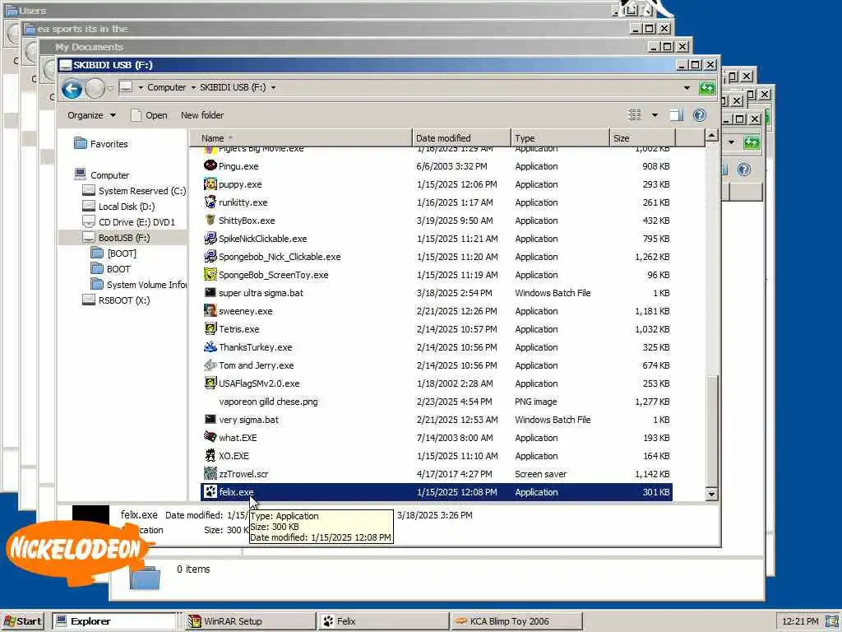Select BootUSB (F:) in the navigation tree

pyautogui.click(x=117, y=237)
